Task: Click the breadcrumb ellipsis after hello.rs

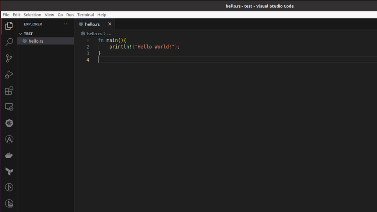Action: click(109, 33)
